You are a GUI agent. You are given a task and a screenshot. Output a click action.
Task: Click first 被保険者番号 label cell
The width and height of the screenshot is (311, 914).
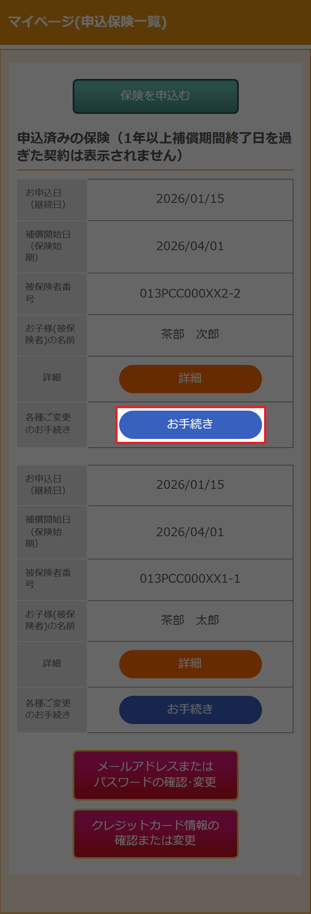[52, 293]
